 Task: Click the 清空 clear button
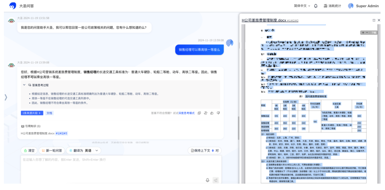pos(29,151)
